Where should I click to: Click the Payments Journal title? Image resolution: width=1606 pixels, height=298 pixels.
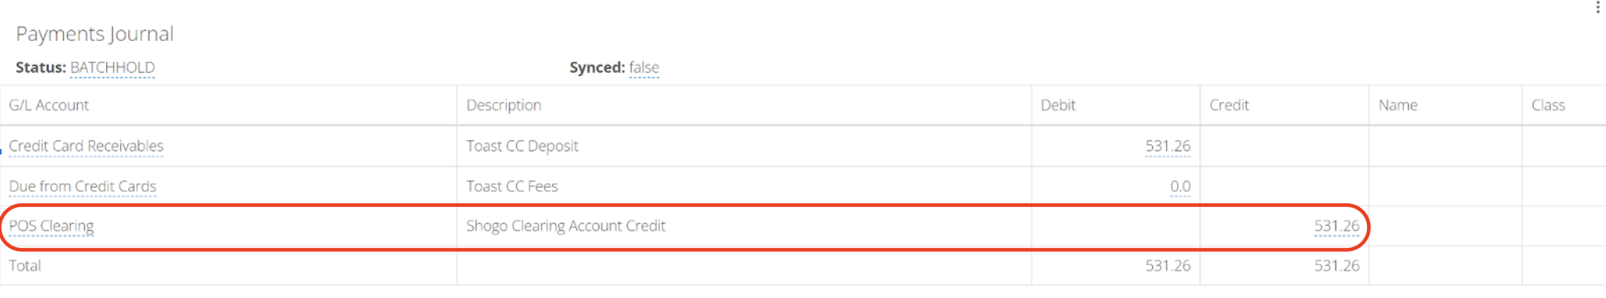pyautogui.click(x=94, y=34)
